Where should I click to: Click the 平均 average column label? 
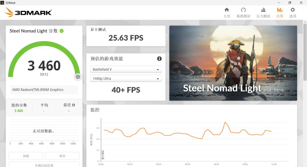tap(44, 105)
